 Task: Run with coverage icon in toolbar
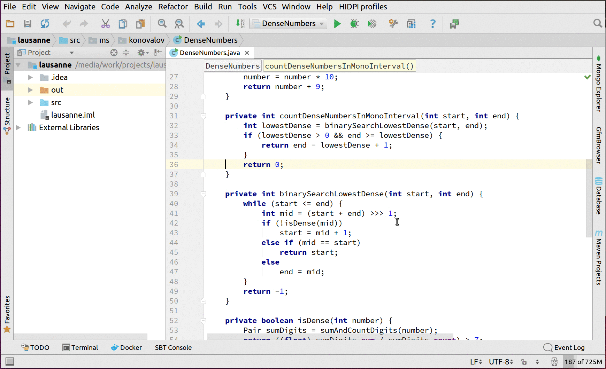372,24
